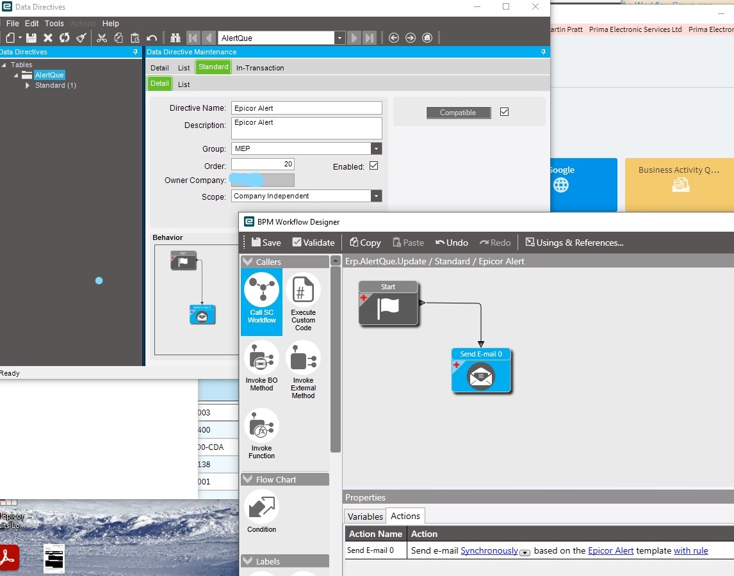
Task: Open the Google tile in the background window
Action: (583, 185)
